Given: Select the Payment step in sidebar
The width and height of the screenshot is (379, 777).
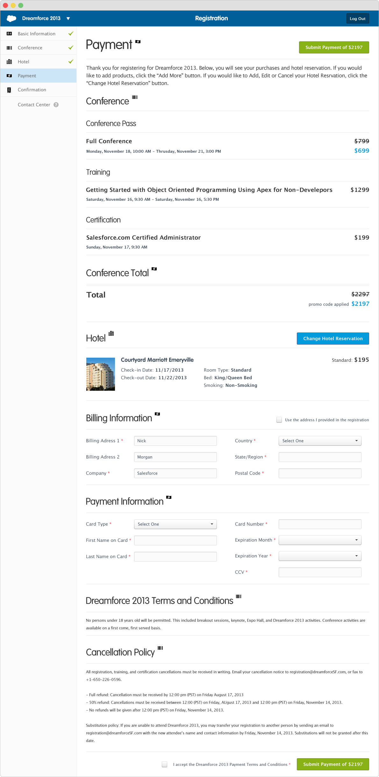Looking at the screenshot, I should [38, 76].
